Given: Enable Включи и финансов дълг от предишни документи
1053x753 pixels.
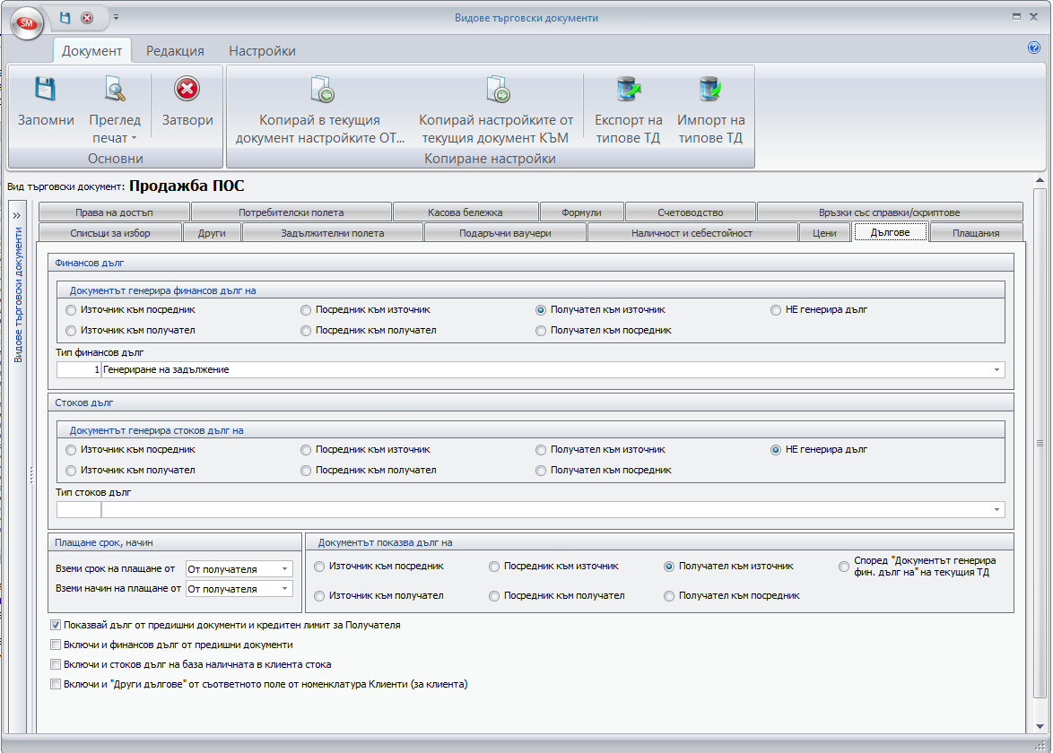Looking at the screenshot, I should (x=56, y=645).
